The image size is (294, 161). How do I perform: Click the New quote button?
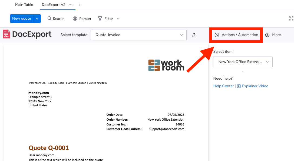pyautogui.click(x=22, y=19)
